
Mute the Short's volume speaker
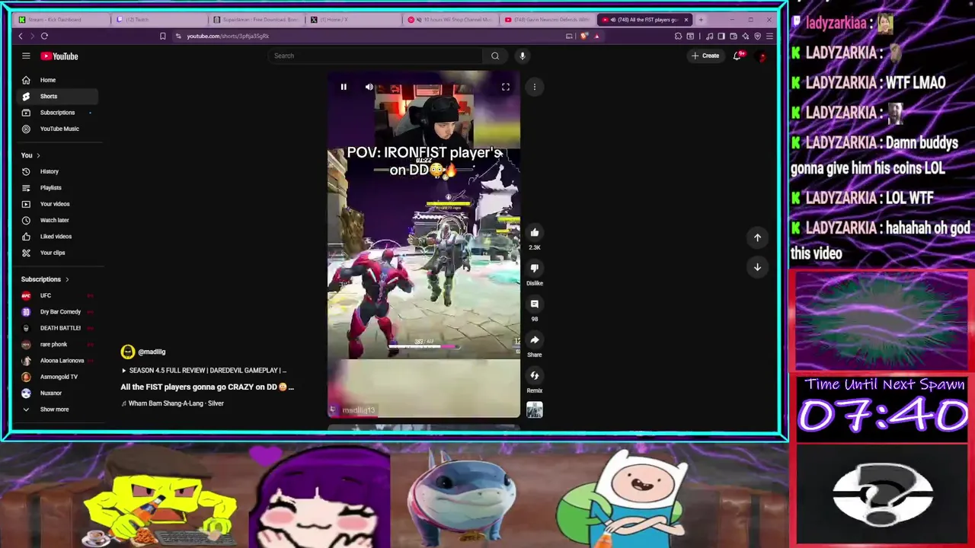coord(369,87)
